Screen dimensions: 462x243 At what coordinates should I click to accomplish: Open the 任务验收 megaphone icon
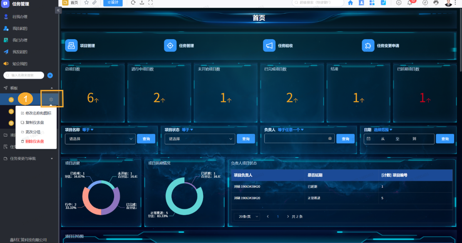pyautogui.click(x=269, y=45)
